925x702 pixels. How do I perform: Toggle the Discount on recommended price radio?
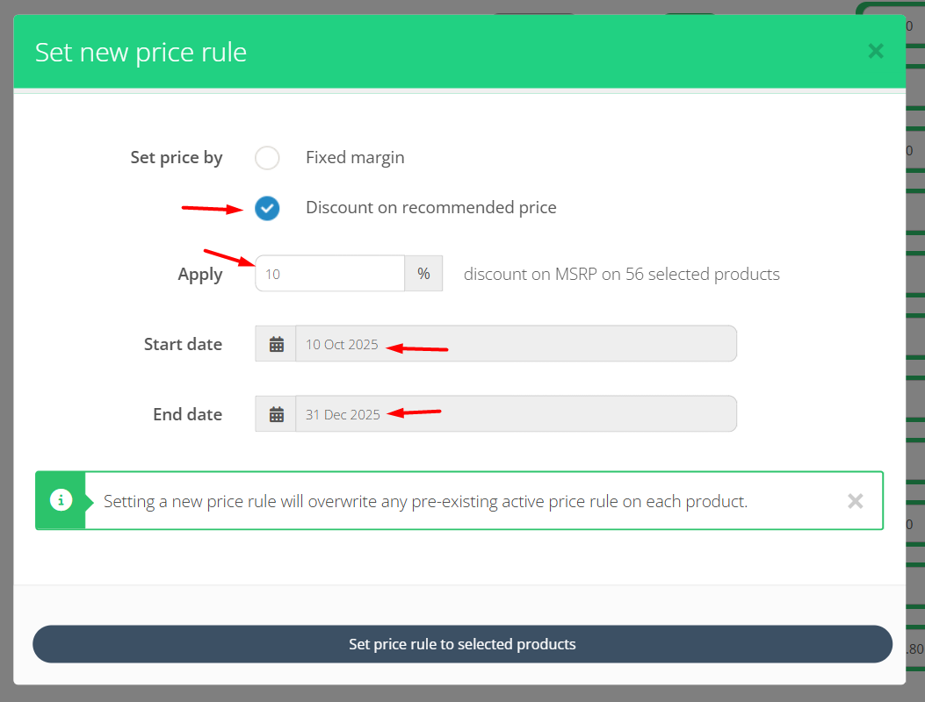click(267, 208)
